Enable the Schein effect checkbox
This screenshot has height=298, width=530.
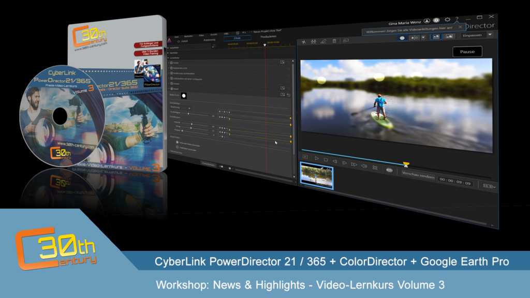tap(171, 63)
